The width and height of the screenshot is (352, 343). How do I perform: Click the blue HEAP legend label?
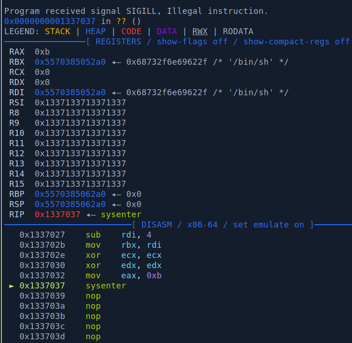pos(95,31)
